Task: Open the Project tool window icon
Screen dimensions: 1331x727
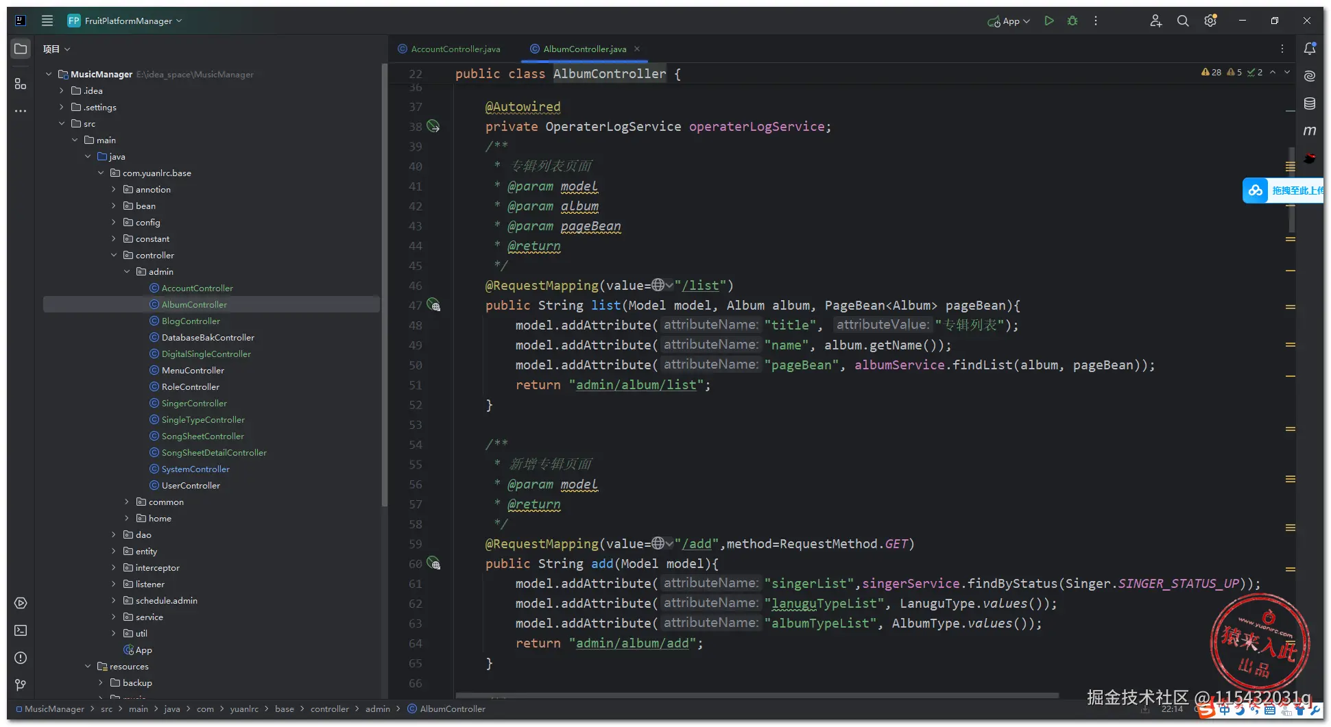Action: (21, 49)
